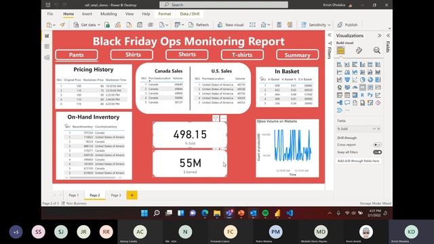Screen dimensions: 434x244
Task: Select the Format visual brush icon
Action: 359,50
